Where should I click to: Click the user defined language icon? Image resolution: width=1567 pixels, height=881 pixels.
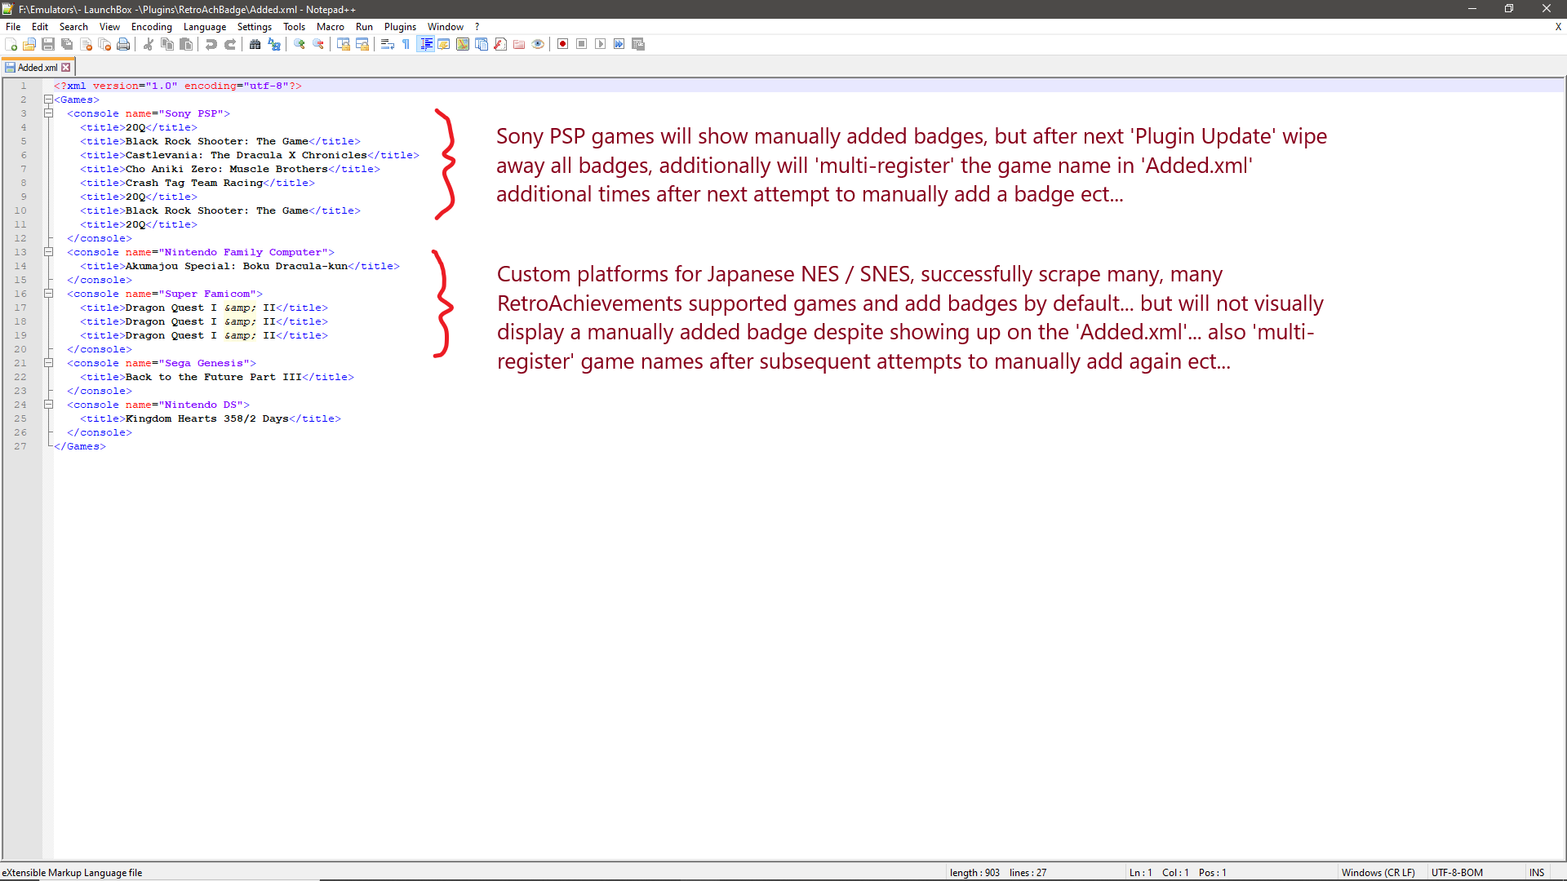click(x=444, y=44)
